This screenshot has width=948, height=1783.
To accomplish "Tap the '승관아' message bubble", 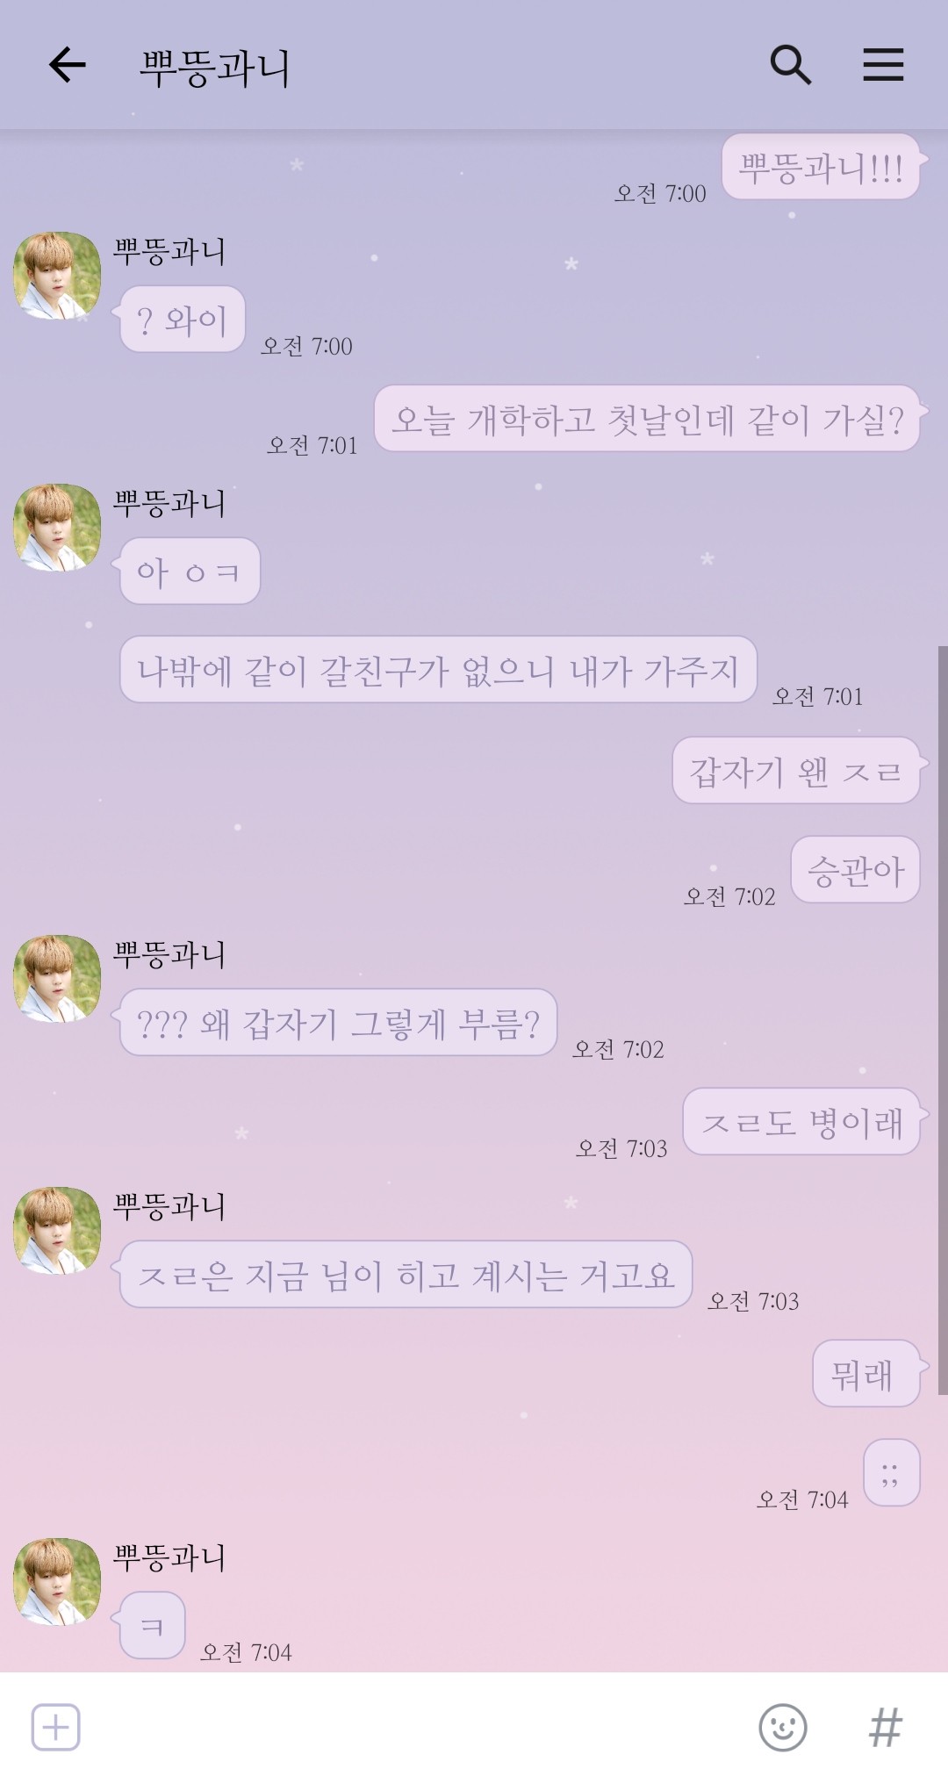I will click(x=856, y=870).
